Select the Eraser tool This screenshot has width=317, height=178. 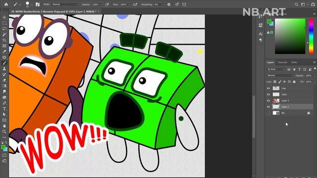4,80
